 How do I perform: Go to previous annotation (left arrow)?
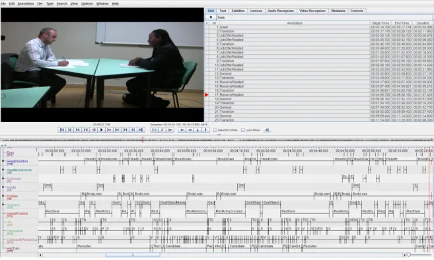click(182, 130)
